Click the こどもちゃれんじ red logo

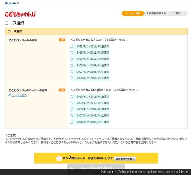[x=20, y=14]
